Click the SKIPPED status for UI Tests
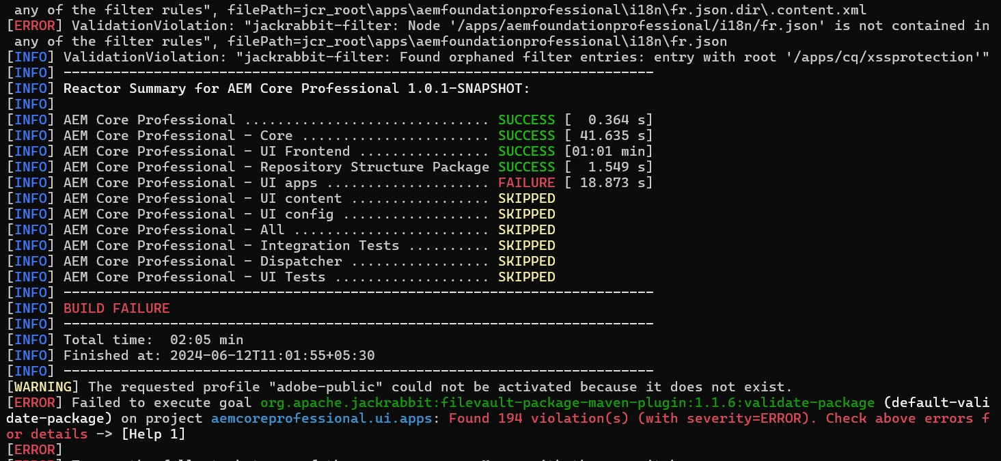 pyautogui.click(x=526, y=277)
